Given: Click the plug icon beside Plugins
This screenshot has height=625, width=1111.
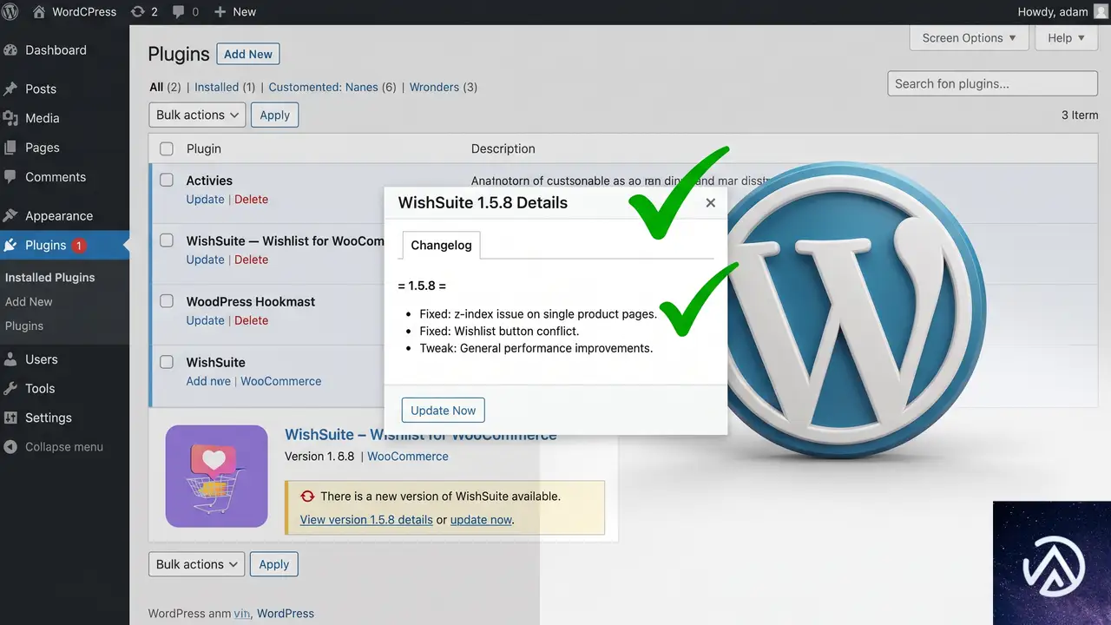Looking at the screenshot, I should 10,245.
